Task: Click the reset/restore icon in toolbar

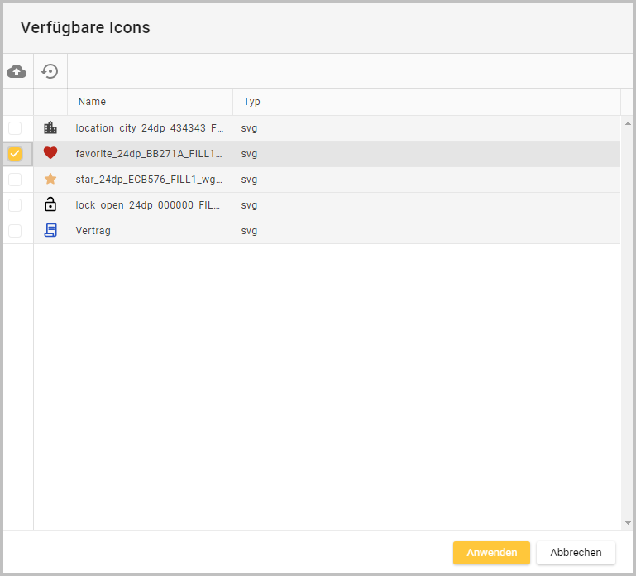Action: (50, 71)
